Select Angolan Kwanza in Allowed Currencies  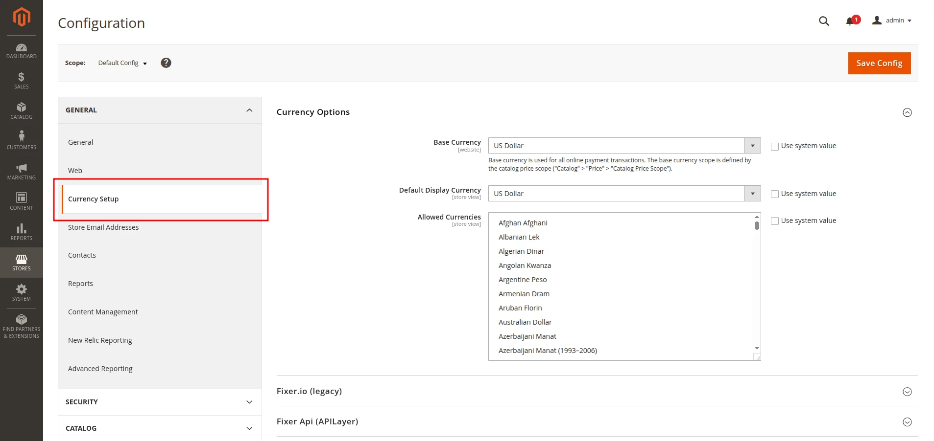tap(621, 265)
